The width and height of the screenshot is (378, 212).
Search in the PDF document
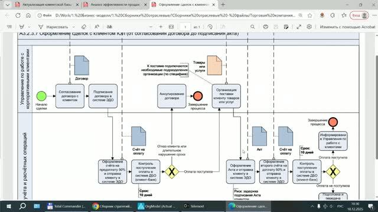click(252, 26)
